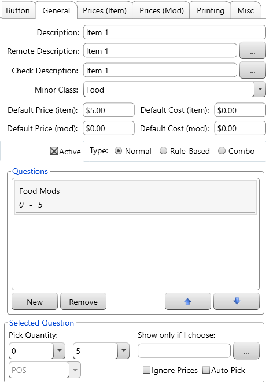
Task: Switch to the Prices (Item) tab
Action: click(x=105, y=10)
